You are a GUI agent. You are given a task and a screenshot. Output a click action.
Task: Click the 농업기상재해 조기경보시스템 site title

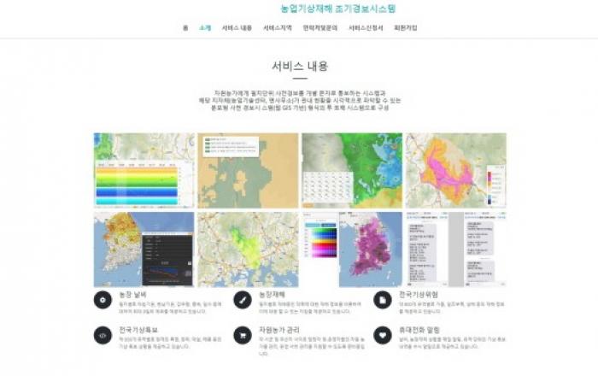click(338, 9)
